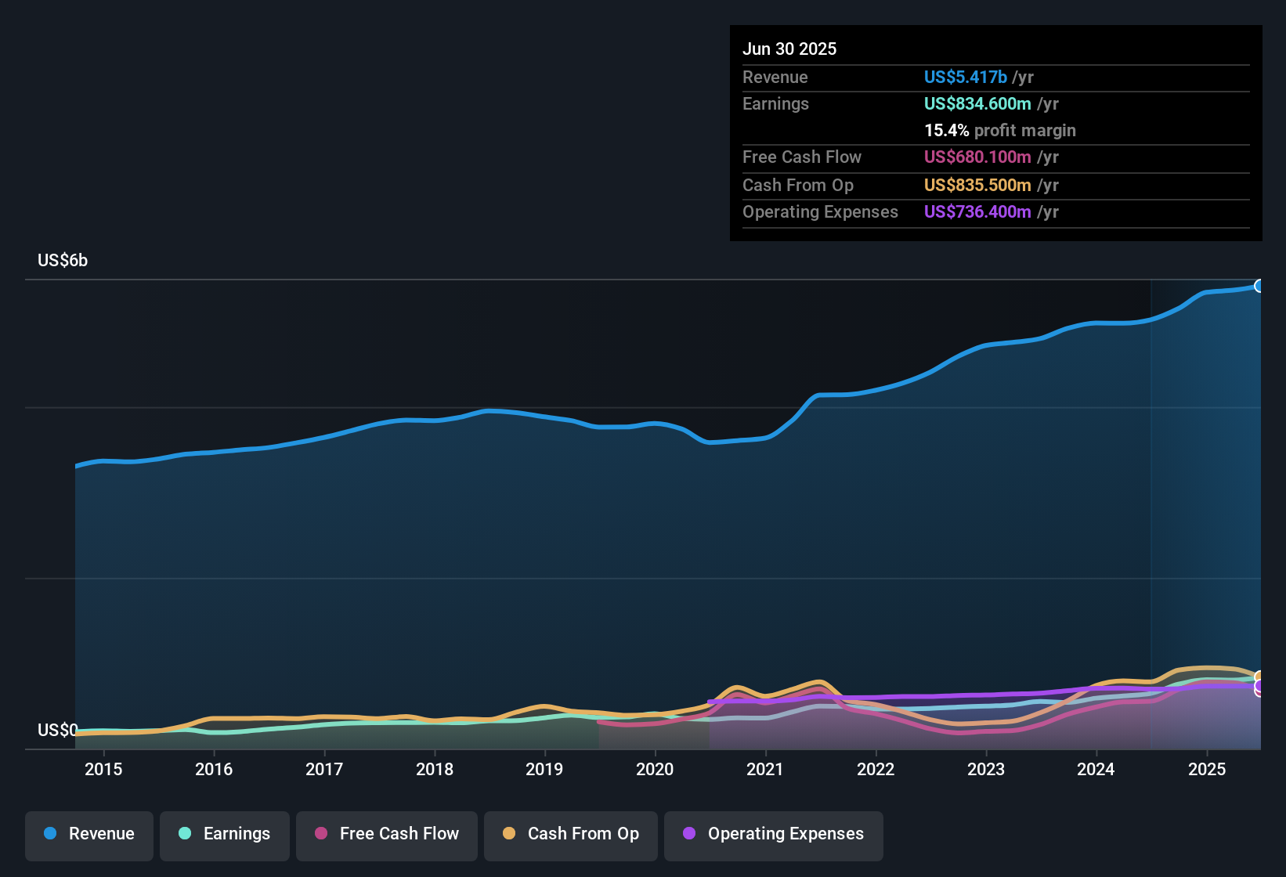Click the 15.4% profit margin text
1286x877 pixels.
click(1000, 130)
